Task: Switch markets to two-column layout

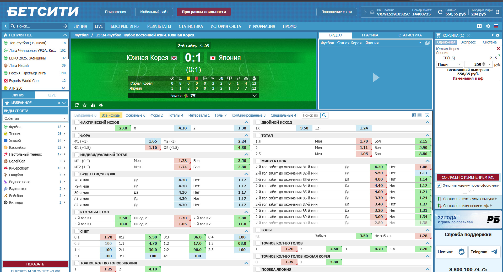Action: point(414,115)
